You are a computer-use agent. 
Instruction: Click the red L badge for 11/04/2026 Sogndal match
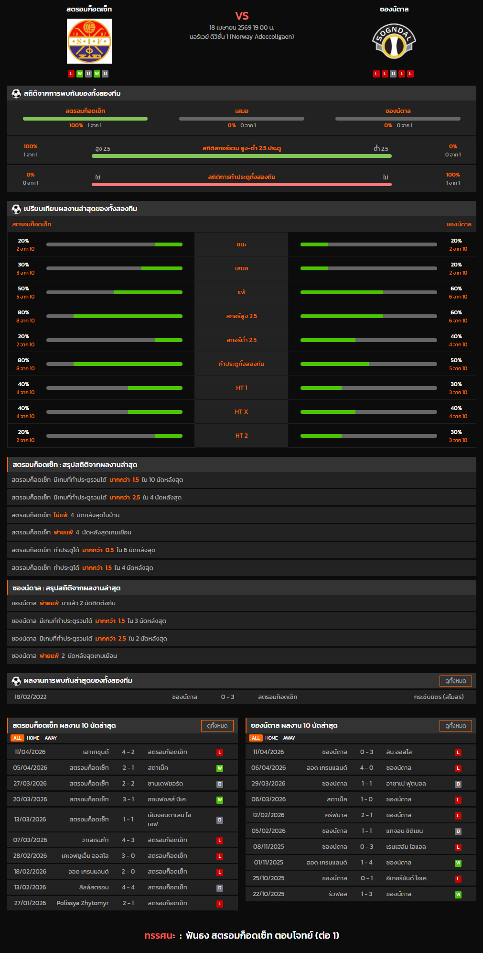click(458, 752)
